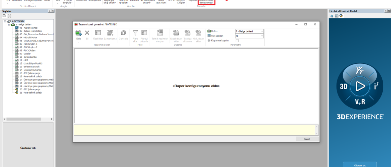This screenshot has width=391, height=167.
Task: Select page 16 - Ana elektrik dolabı
Action: click(x=31, y=76)
